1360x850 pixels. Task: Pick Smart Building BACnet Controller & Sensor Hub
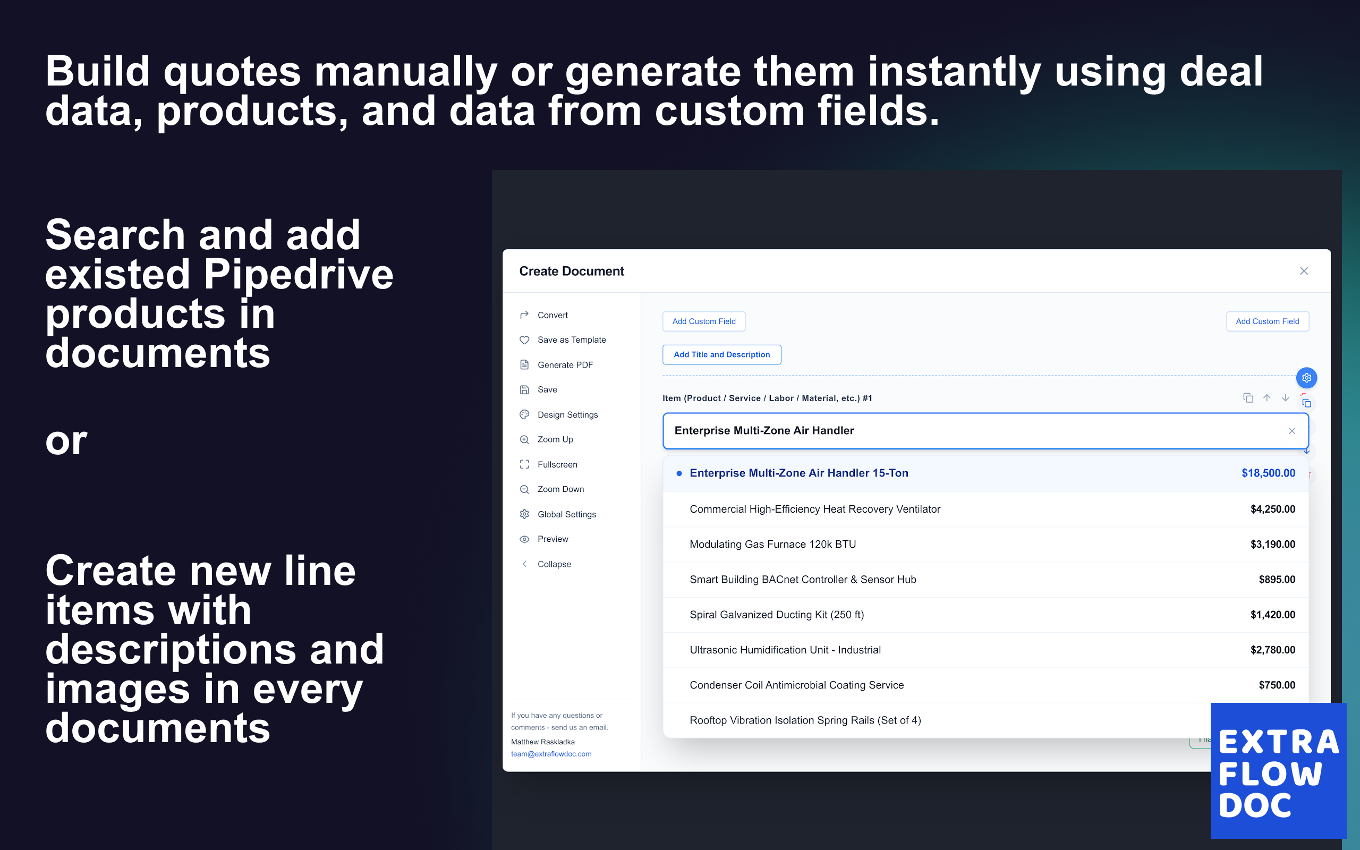tap(985, 580)
